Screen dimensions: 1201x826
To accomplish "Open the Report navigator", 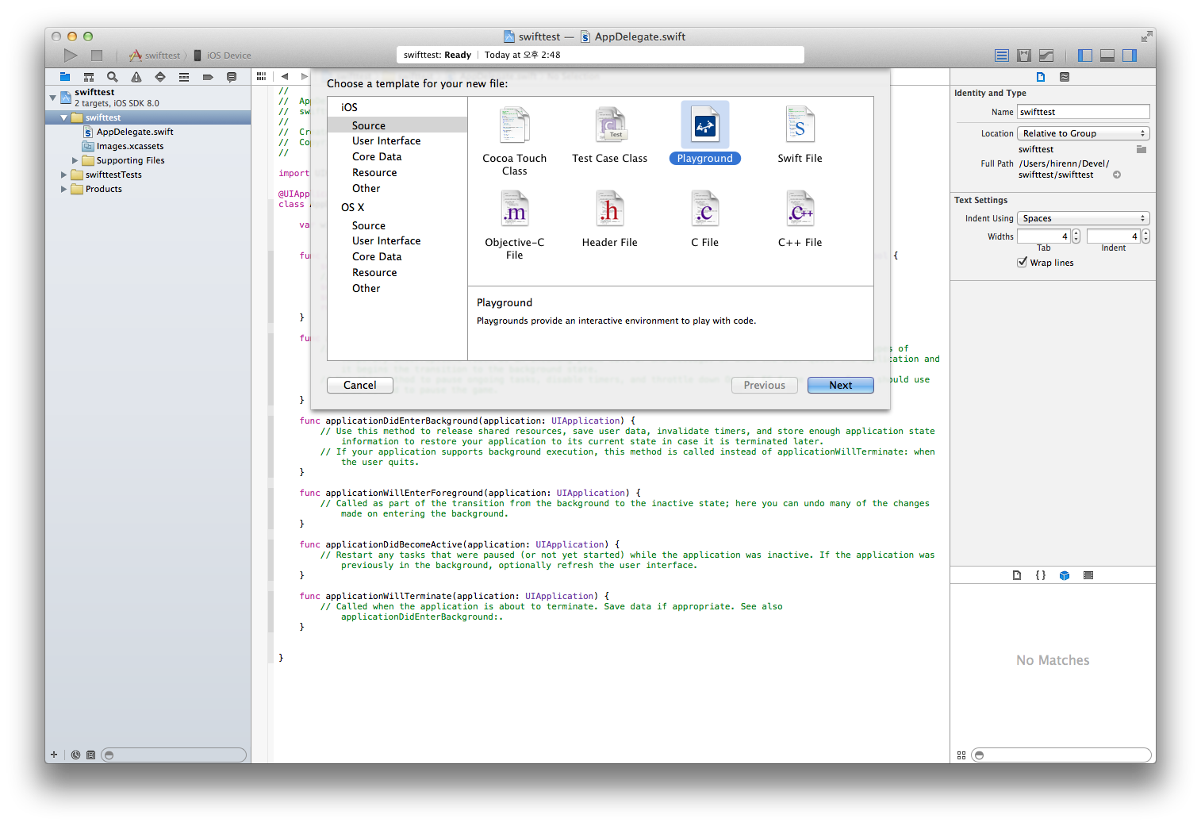I will [232, 77].
